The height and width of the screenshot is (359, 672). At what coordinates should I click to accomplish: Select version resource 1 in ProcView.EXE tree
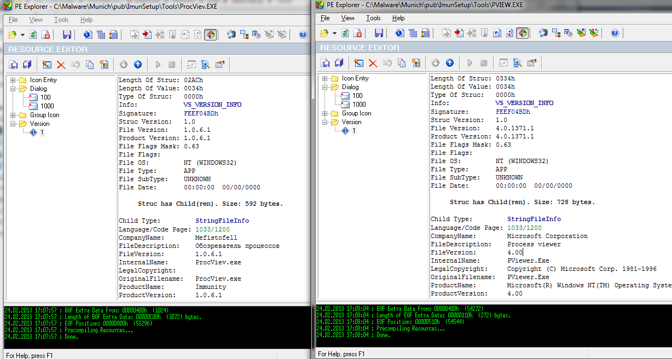[42, 132]
